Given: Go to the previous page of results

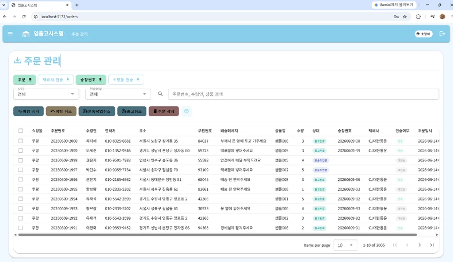Looking at the screenshot, I should coord(407,245).
